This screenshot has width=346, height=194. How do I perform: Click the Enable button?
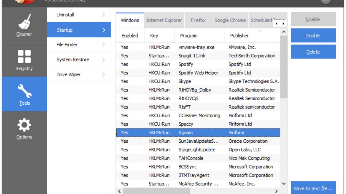(313, 19)
